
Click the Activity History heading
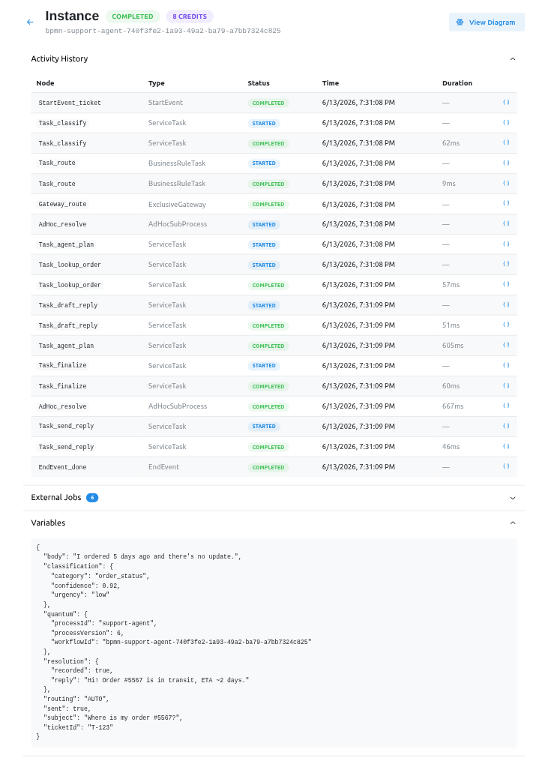(59, 58)
